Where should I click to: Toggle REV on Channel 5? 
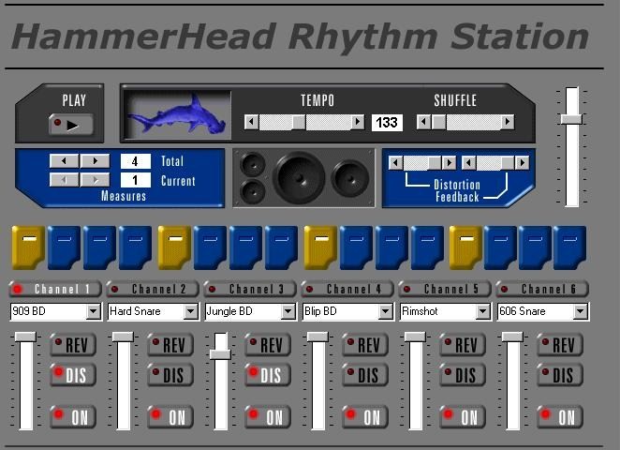463,345
